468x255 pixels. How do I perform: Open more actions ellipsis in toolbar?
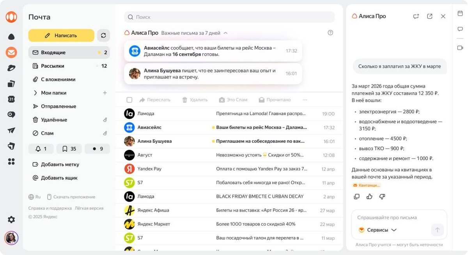click(x=305, y=100)
